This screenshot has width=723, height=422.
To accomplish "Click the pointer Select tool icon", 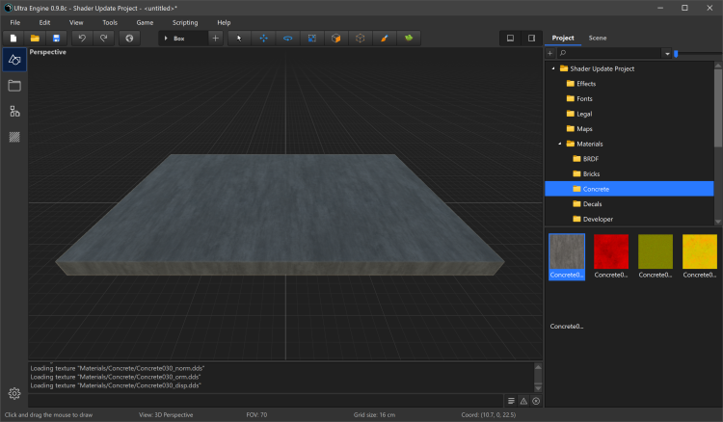I will pos(239,39).
